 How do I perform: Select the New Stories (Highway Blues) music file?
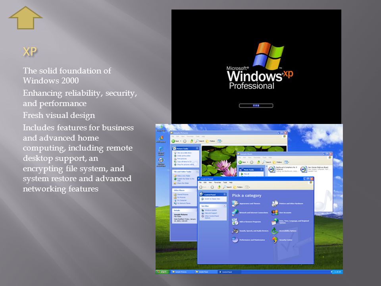[x=316, y=169]
